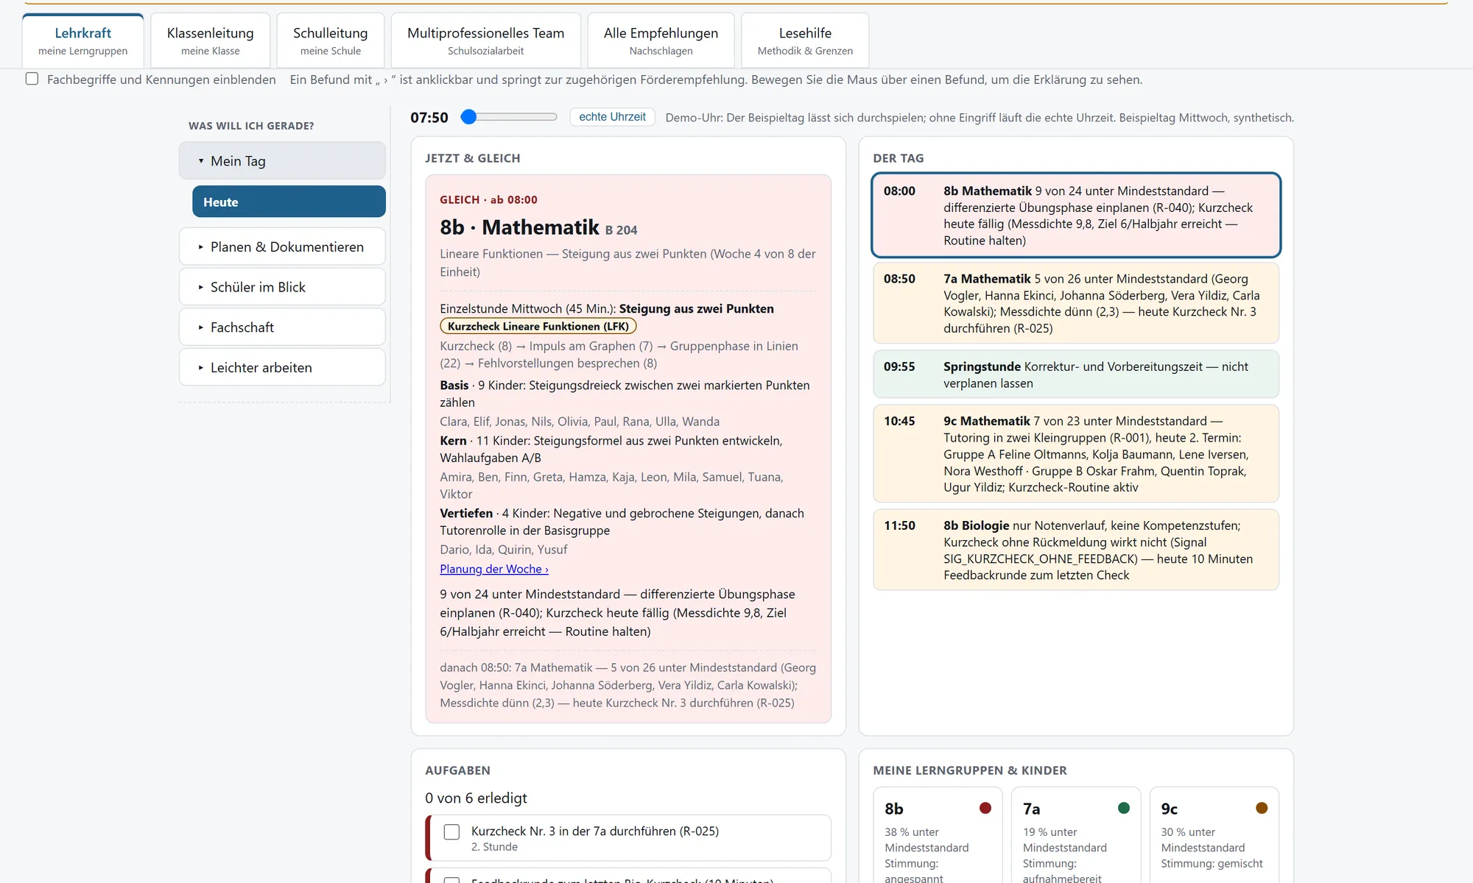Select the 09:55 Springstunde day entry
1473x883 pixels.
[1076, 375]
